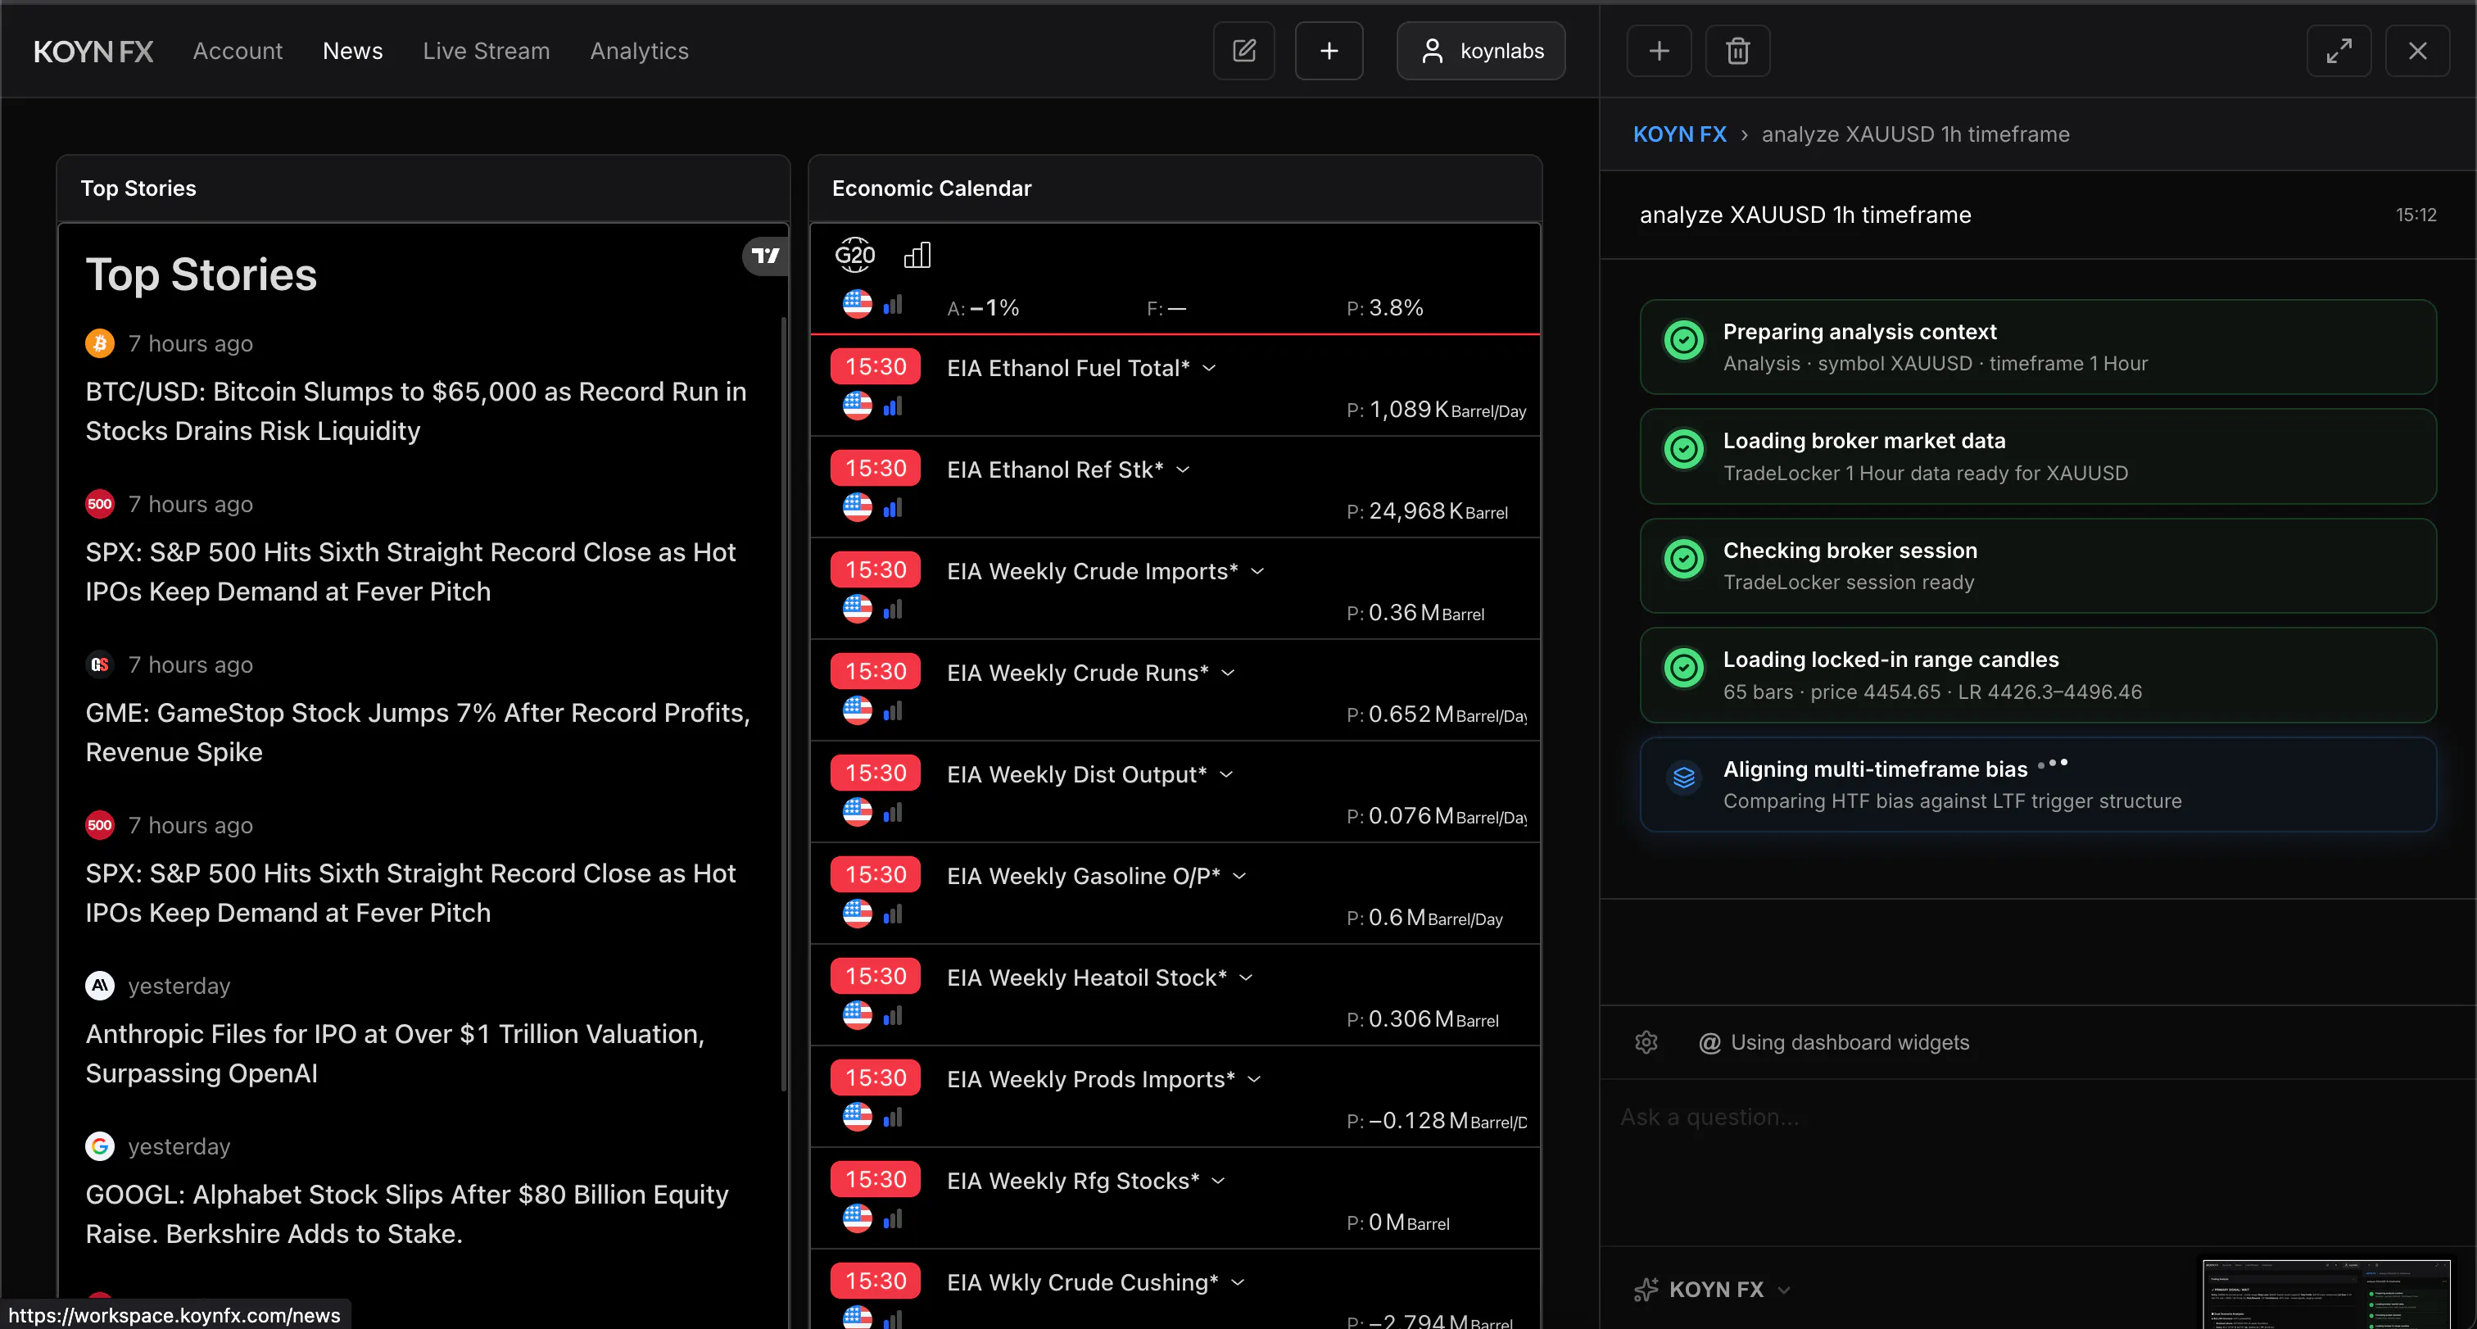
Task: Click the importance bars on EIA Weekly Gasoline O/P
Action: coord(894,914)
